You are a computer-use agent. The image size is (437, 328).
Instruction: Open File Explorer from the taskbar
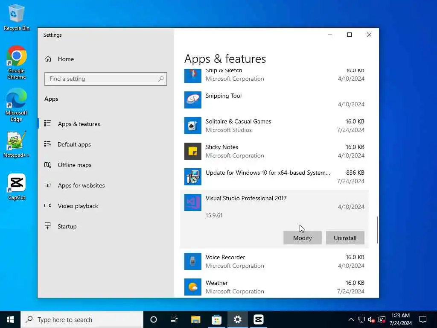pos(195,319)
